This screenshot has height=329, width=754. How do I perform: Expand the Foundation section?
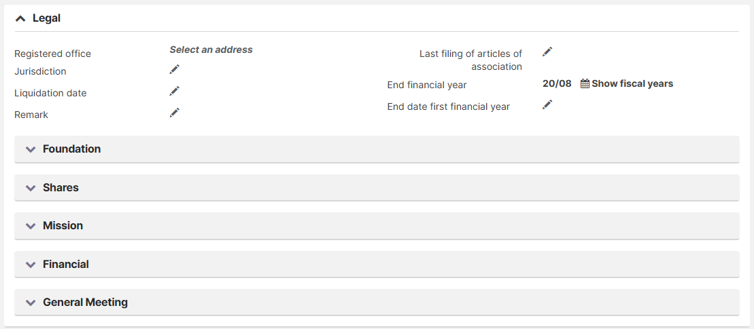pos(377,149)
